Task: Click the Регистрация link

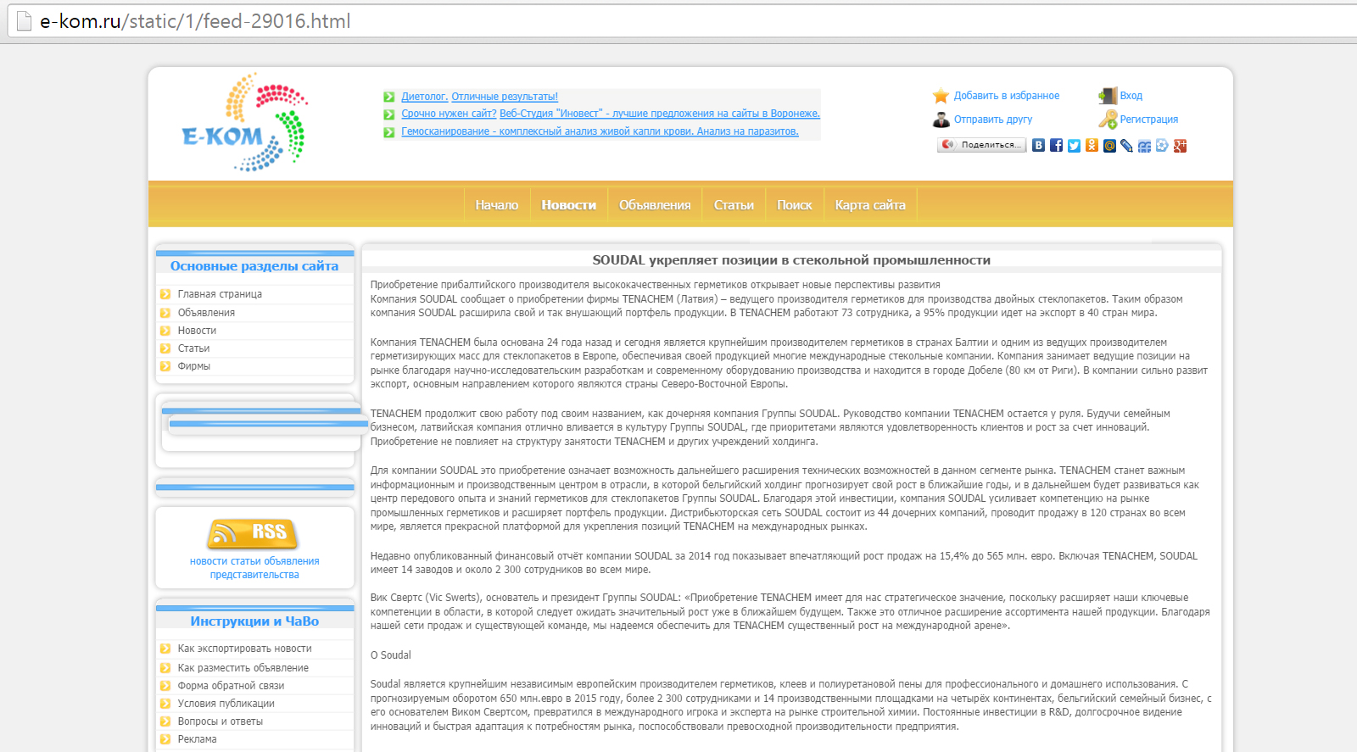Action: tap(1149, 120)
